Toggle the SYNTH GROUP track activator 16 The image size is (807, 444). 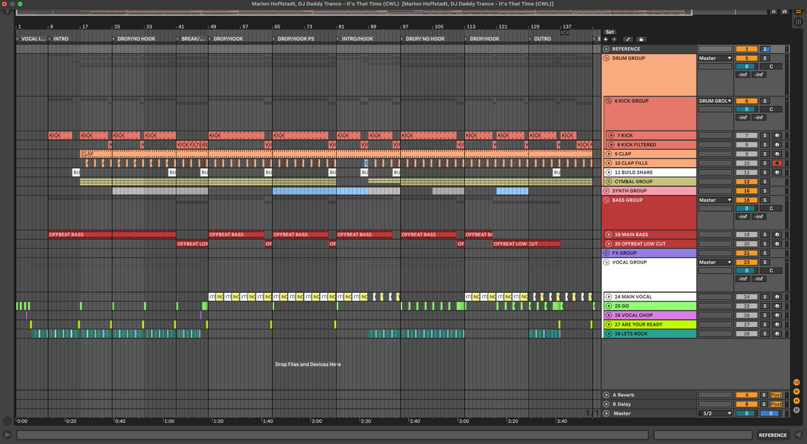pyautogui.click(x=746, y=191)
